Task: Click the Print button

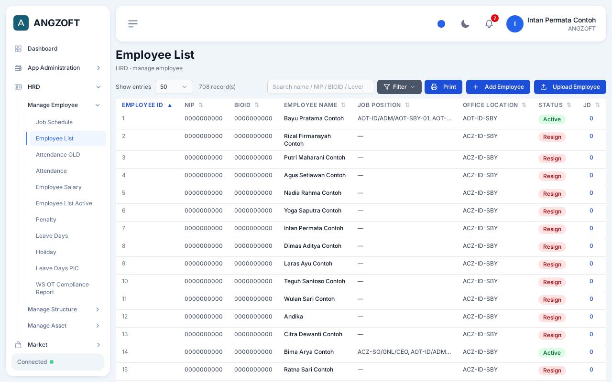Action: 443,87
